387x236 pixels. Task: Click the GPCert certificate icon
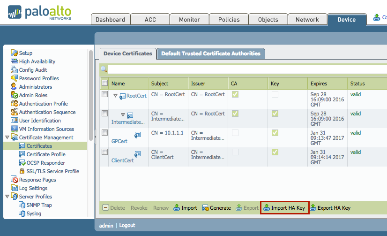pyautogui.click(x=137, y=135)
